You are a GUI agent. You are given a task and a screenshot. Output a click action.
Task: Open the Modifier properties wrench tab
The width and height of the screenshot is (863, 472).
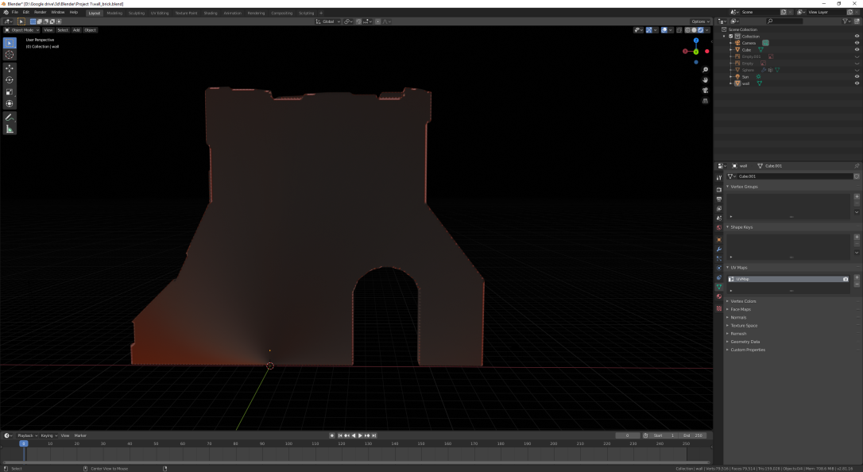[x=719, y=250]
